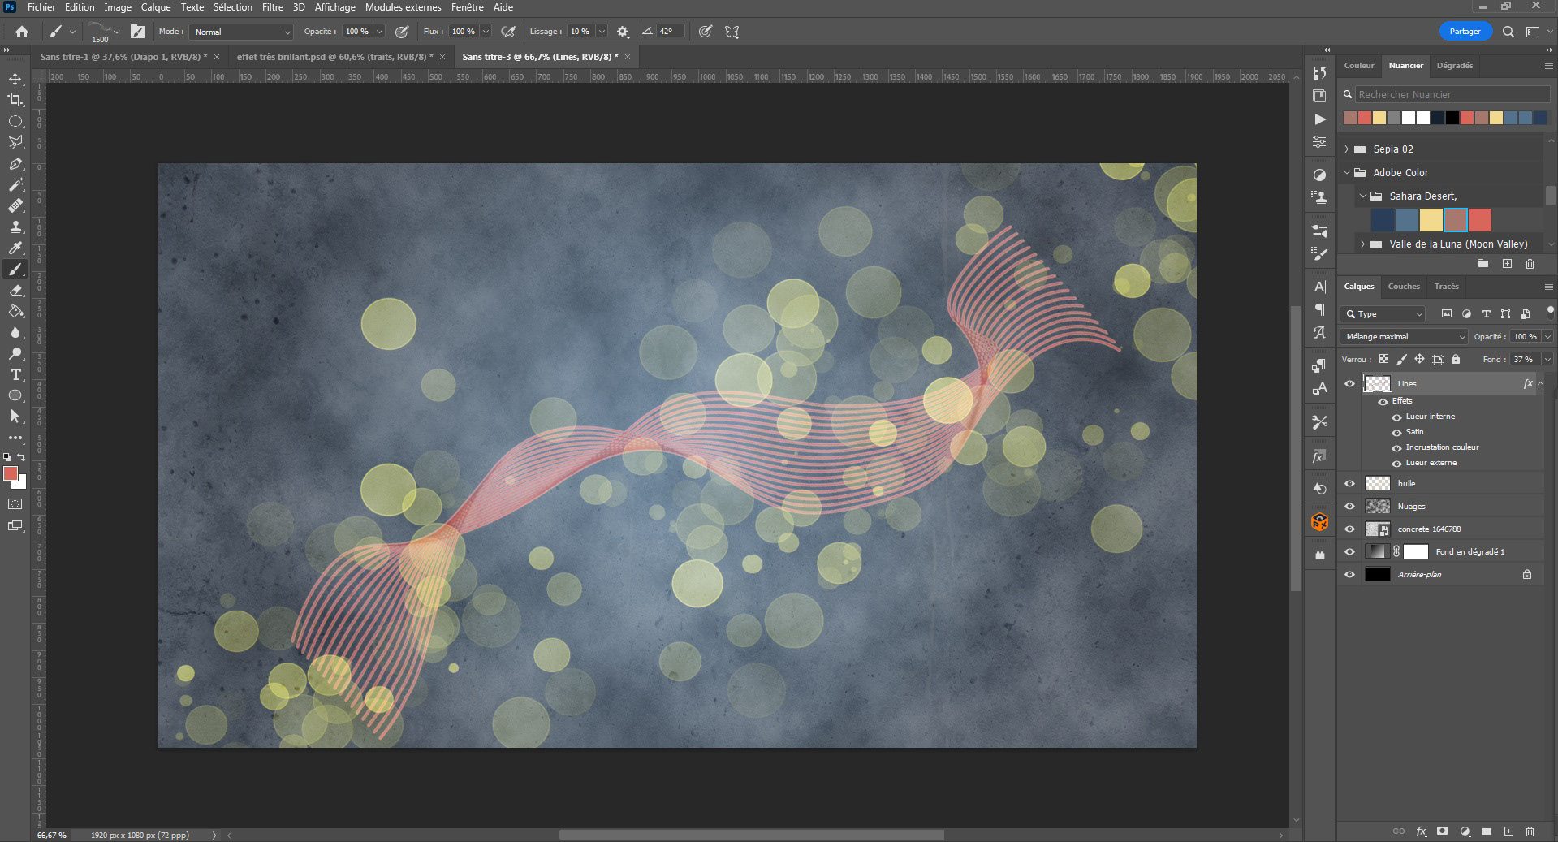
Task: Open the History panel icon
Action: pos(1319,73)
